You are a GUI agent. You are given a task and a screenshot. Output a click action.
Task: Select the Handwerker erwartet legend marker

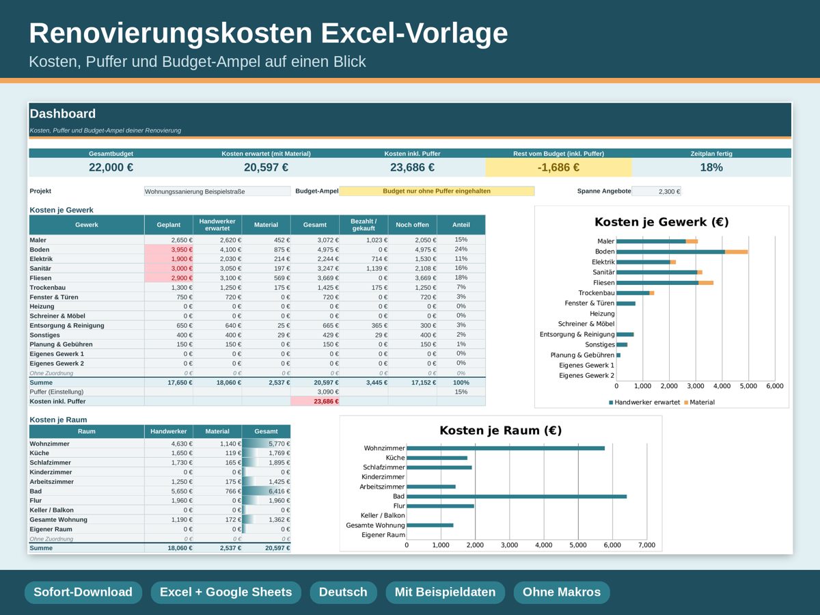(611, 402)
